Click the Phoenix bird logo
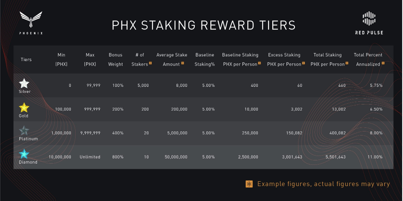The image size is (403, 201). [x=31, y=20]
